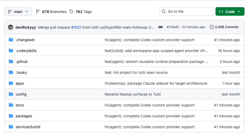Open commit 'fix(desktop): package Claude sidecar'
This screenshot has height=133, width=245.
pos(156,84)
